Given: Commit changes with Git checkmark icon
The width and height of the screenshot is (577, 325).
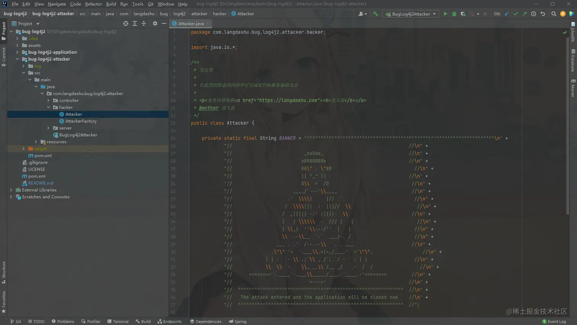Looking at the screenshot, I should click(x=516, y=14).
